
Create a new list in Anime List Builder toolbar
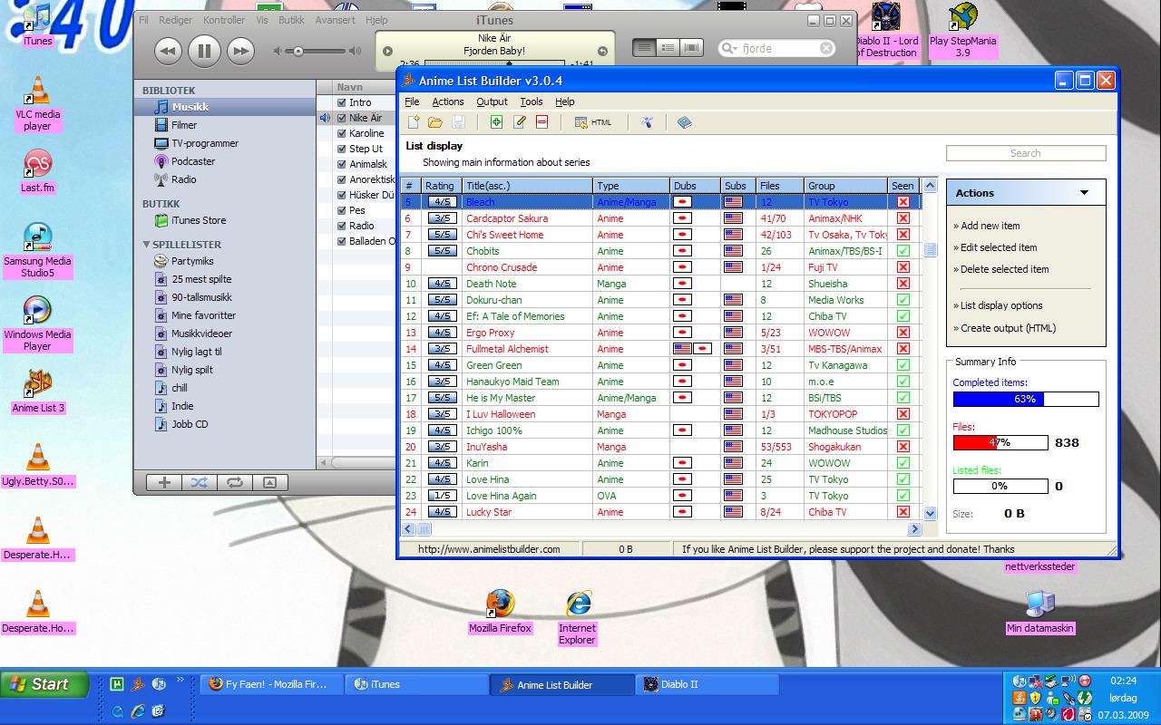414,122
